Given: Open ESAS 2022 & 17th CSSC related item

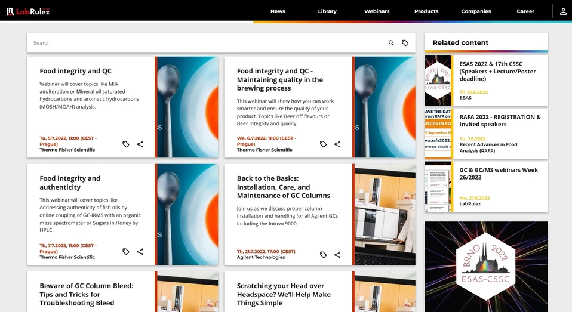Looking at the screenshot, I should tap(497, 71).
